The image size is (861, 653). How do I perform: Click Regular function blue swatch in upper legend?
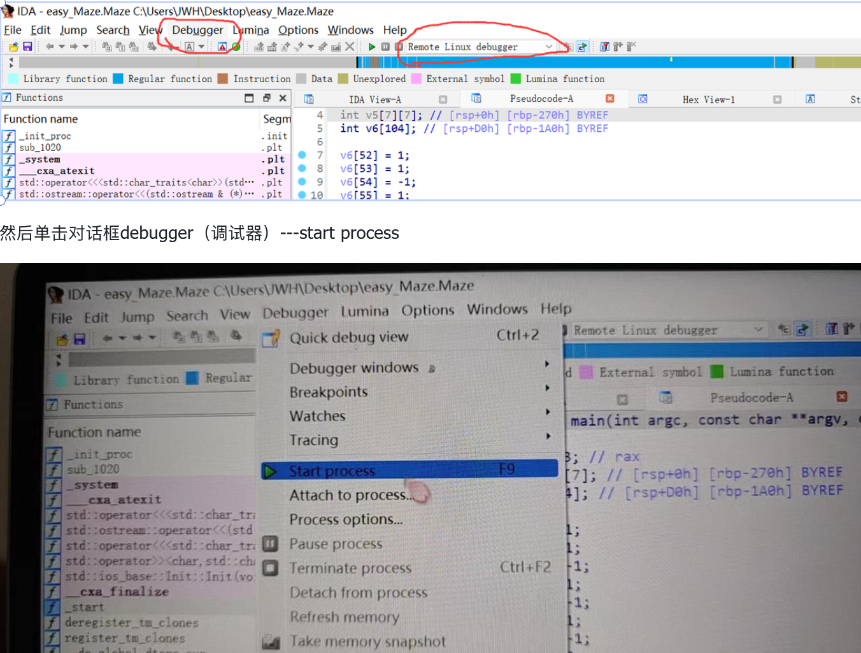(x=118, y=78)
